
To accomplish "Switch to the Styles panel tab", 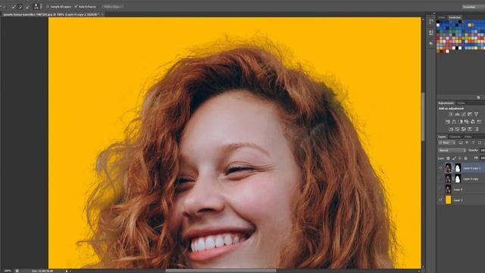I will (x=461, y=103).
